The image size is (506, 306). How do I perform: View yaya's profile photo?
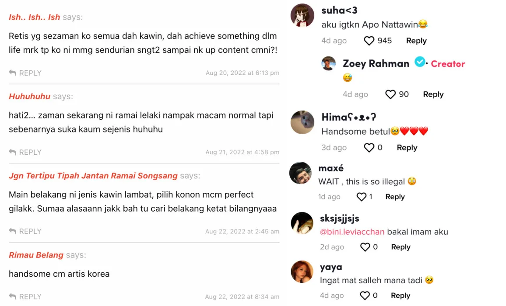coord(302,271)
